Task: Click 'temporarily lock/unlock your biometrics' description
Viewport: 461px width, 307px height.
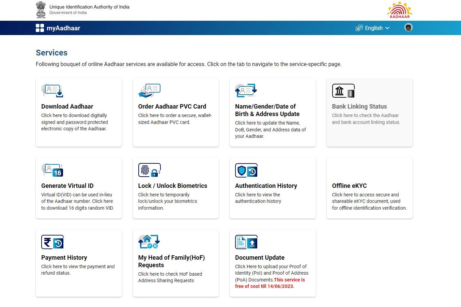Action: pos(168,201)
